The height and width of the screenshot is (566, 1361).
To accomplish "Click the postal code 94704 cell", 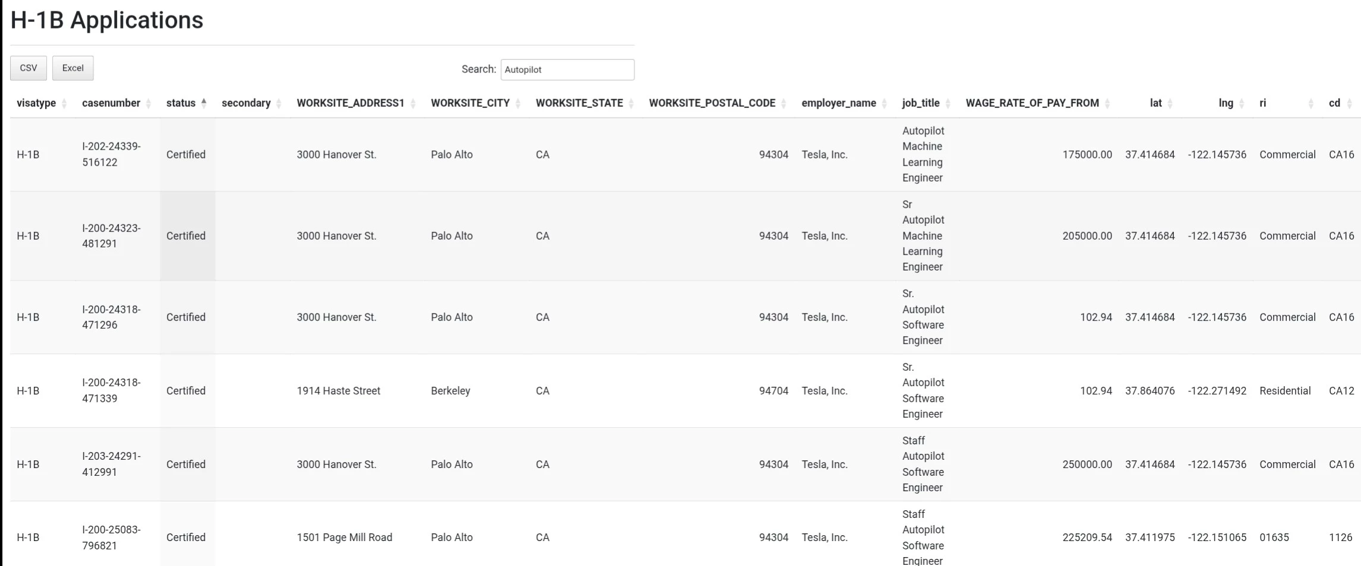I will 773,391.
